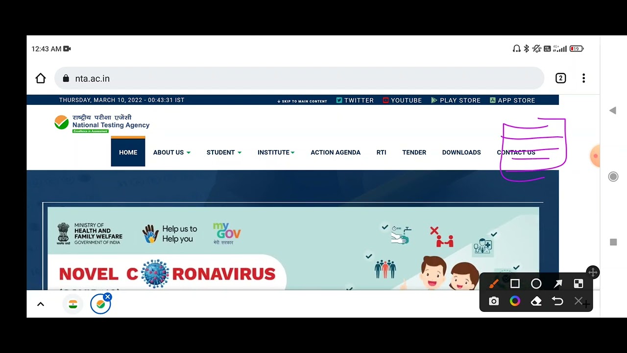Expand the ABOUT US dropdown arrow
627x353 pixels.
coord(189,153)
